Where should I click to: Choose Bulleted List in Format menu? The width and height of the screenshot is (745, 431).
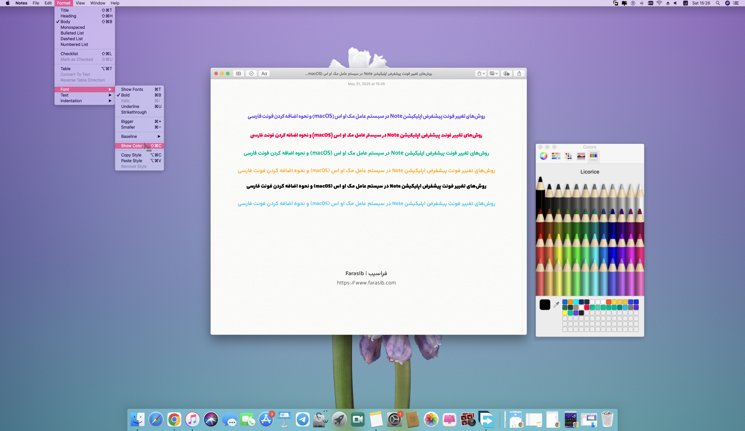(x=85, y=33)
